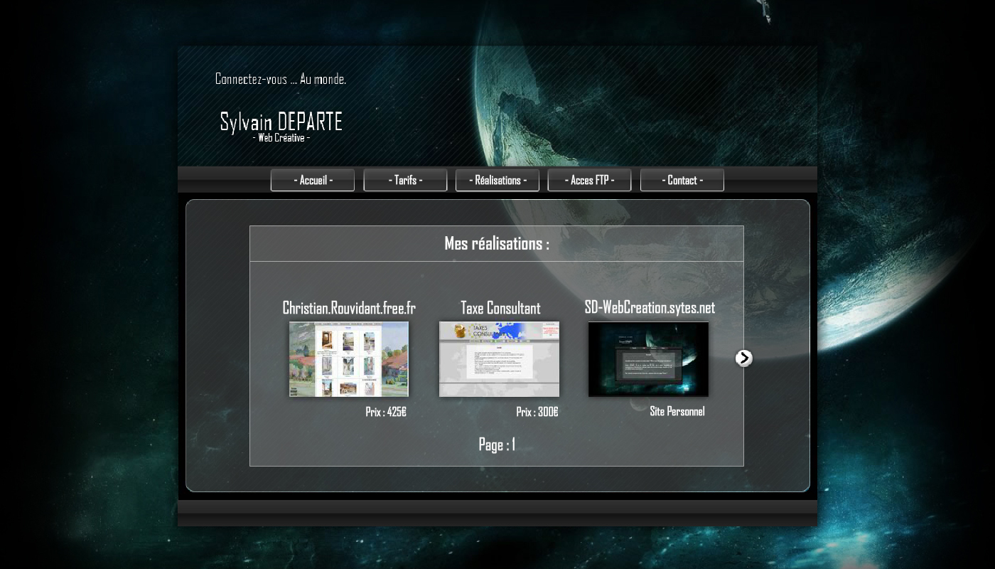This screenshot has width=995, height=569.
Task: Click the Site Personnel label
Action: (676, 411)
